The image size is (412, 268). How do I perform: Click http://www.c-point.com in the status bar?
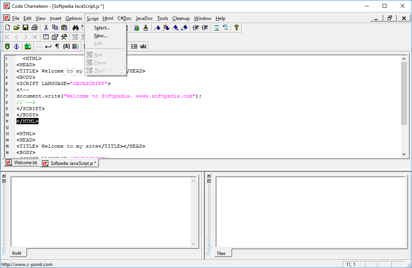[27, 264]
